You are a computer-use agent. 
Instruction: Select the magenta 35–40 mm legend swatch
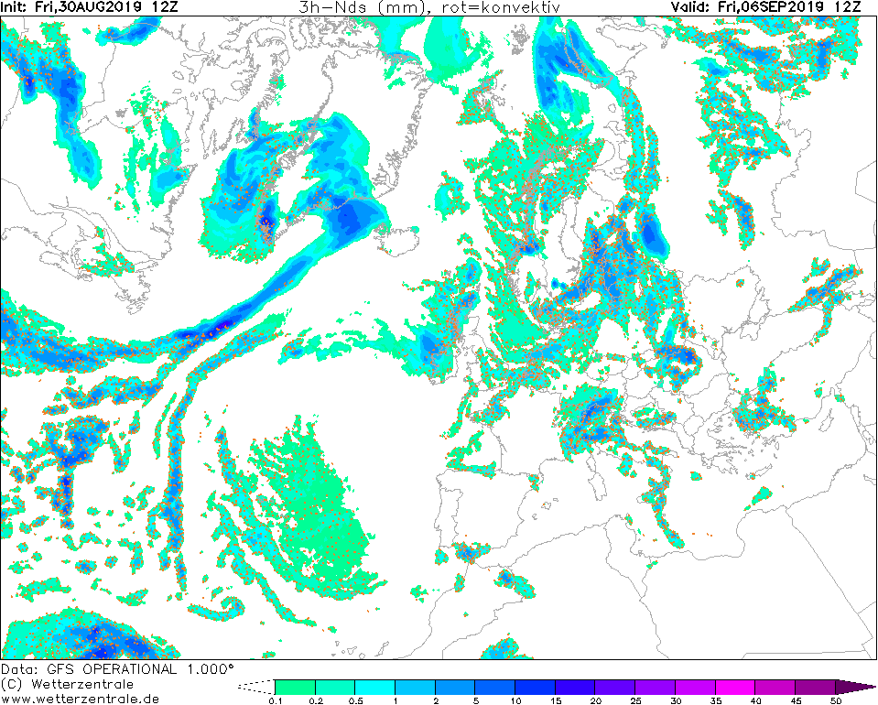(x=735, y=687)
